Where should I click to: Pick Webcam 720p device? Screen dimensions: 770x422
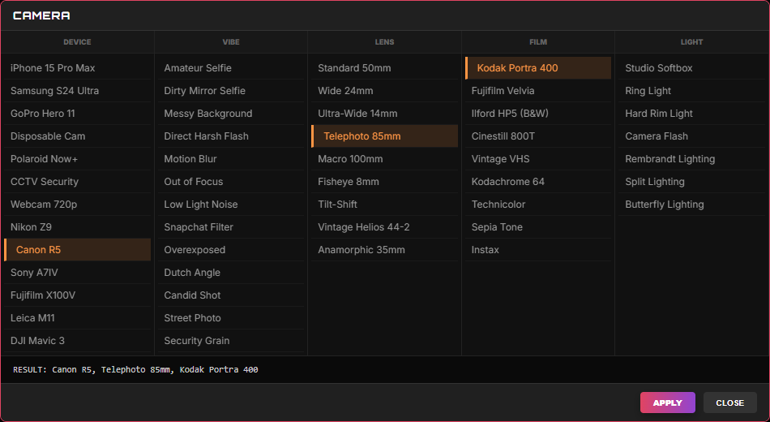77,205
